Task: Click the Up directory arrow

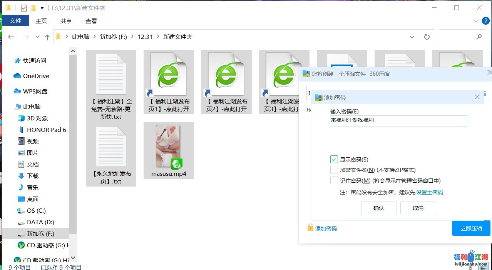Action: tap(47, 37)
